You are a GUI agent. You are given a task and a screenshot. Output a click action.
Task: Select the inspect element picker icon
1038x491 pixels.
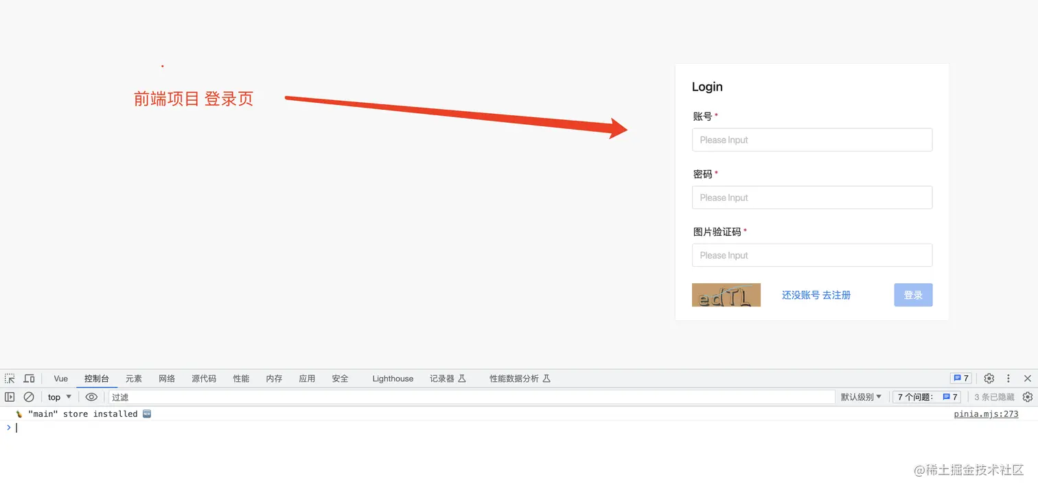coord(10,379)
